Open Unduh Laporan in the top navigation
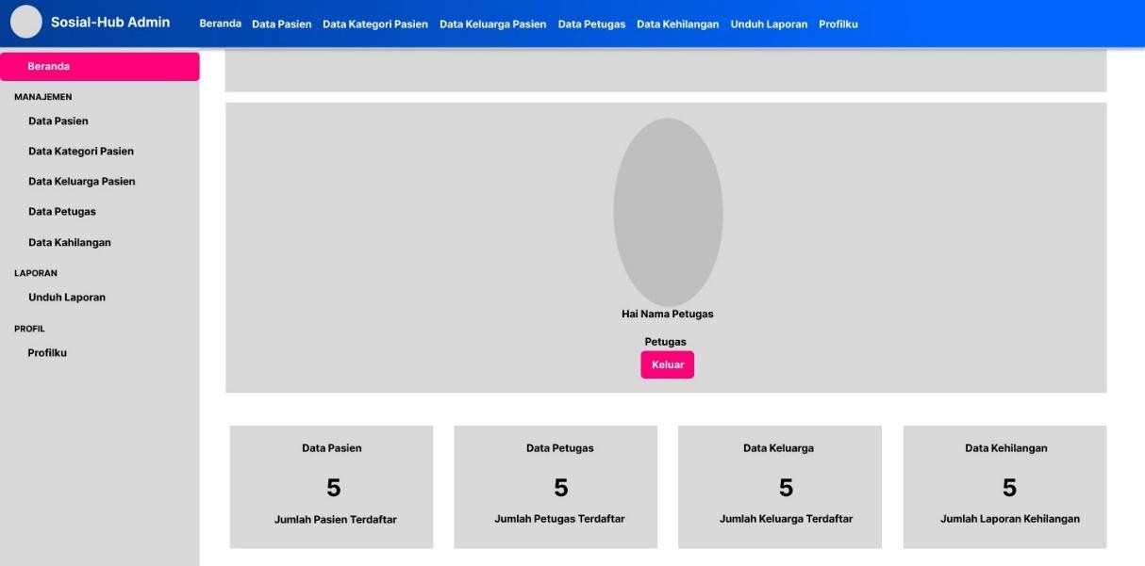Viewport: 1145px width, 566px height. 769,24
